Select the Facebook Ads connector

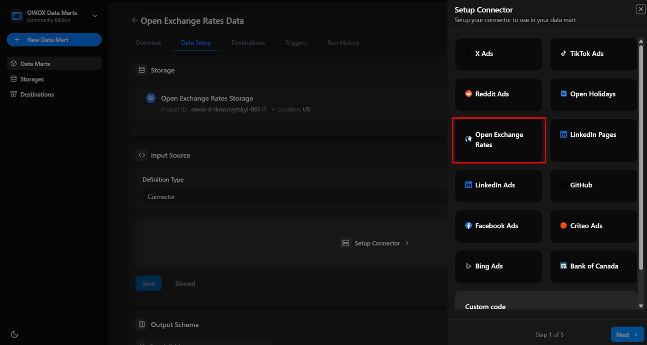[499, 226]
